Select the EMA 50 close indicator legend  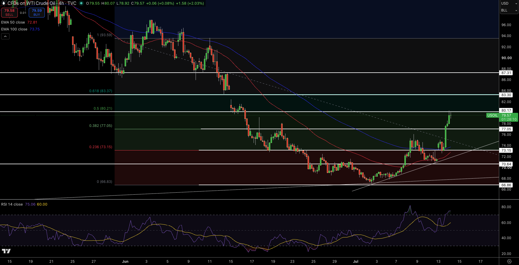tap(13, 22)
